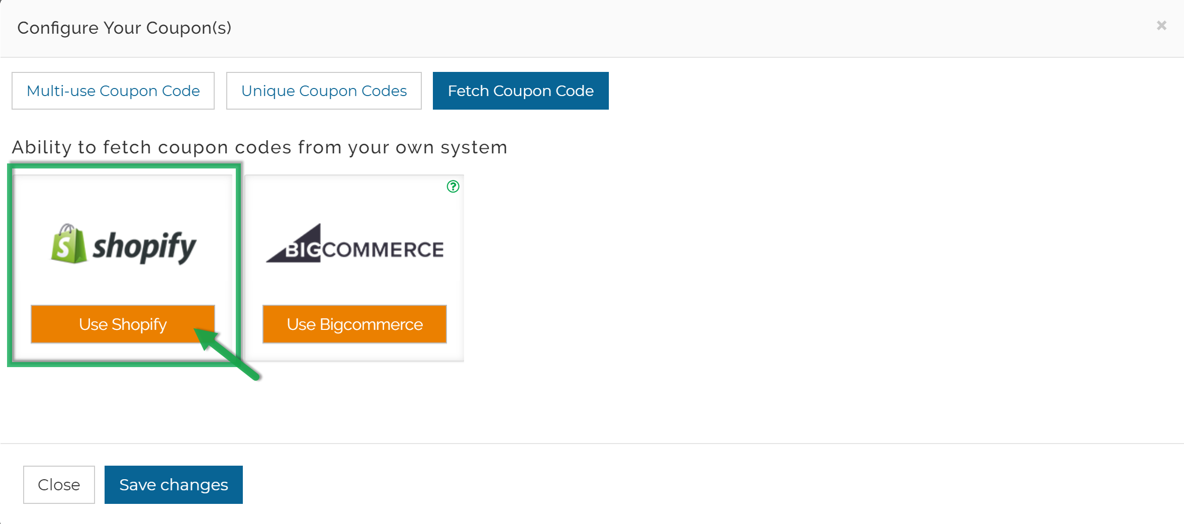Close the coupon dialog with the X icon
1184x524 pixels.
tap(1161, 26)
